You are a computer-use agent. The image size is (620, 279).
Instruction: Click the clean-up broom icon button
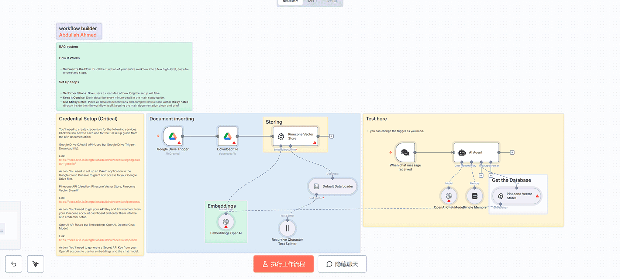tap(35, 264)
